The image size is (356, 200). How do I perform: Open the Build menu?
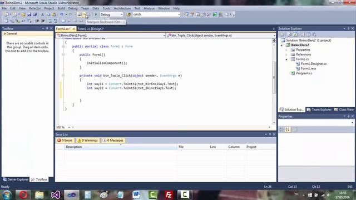pos(61,8)
